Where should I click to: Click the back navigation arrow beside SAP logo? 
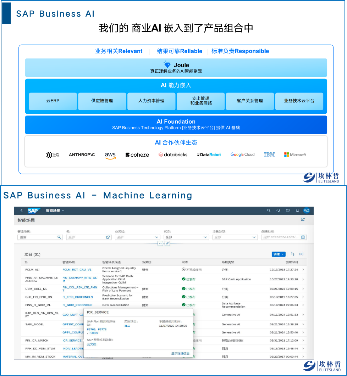click(x=21, y=210)
